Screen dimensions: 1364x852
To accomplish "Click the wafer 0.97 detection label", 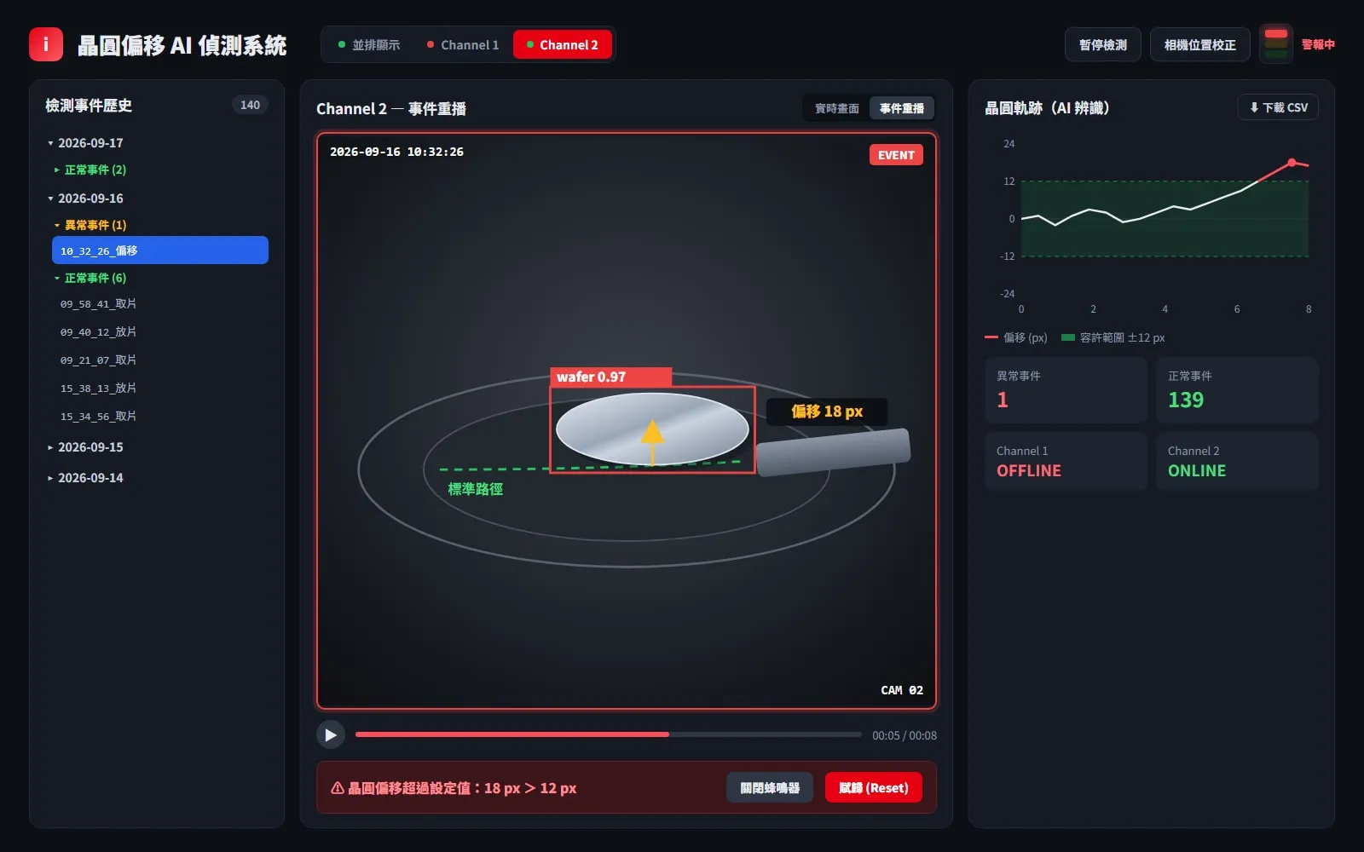I will [x=610, y=377].
